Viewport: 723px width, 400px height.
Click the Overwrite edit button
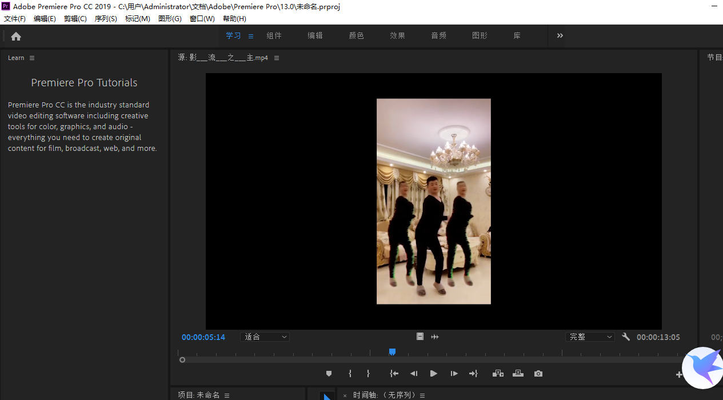[518, 374]
